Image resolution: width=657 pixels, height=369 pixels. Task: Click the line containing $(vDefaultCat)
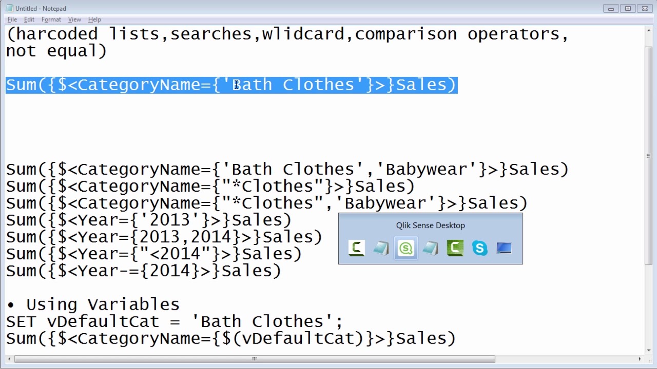click(231, 338)
